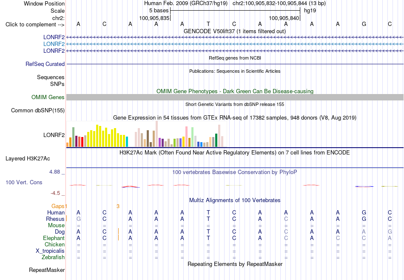The image size is (404, 280).
Task: Click the PhyloP Basewise Conservation title
Action: [x=234, y=172]
